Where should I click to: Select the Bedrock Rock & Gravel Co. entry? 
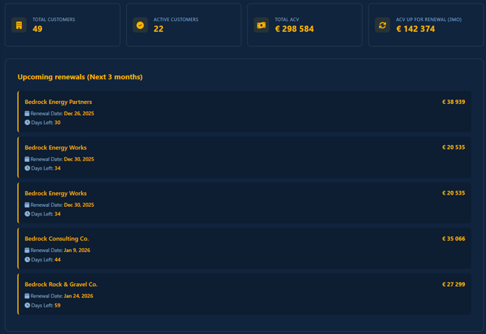click(61, 285)
